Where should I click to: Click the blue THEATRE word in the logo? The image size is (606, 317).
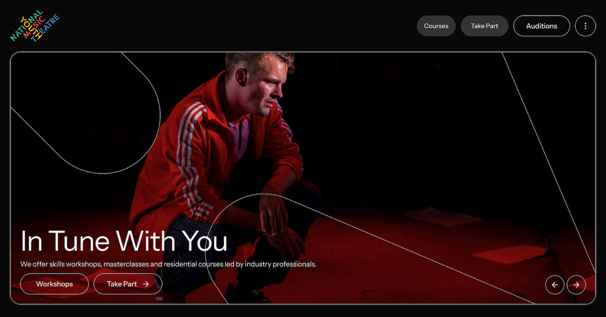(45, 28)
